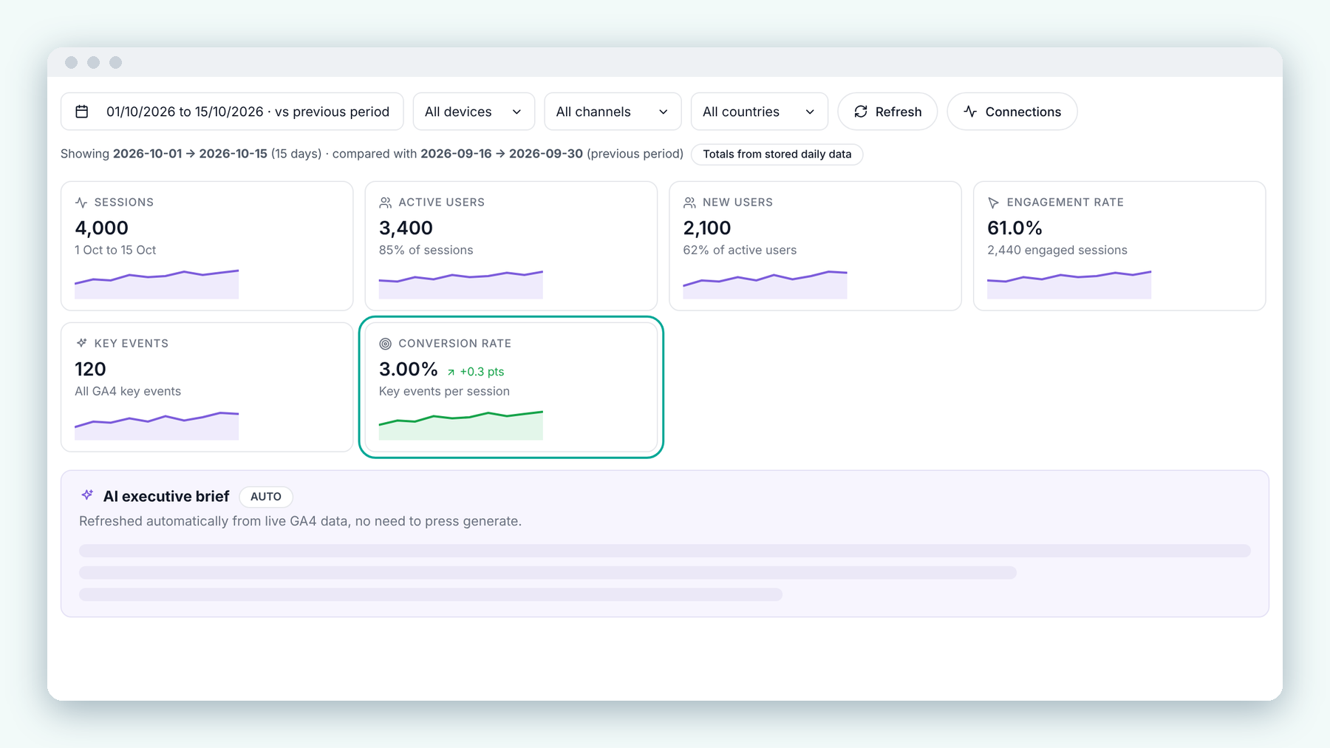1330x748 pixels.
Task: Click the Connections pulse icon
Action: tap(970, 112)
